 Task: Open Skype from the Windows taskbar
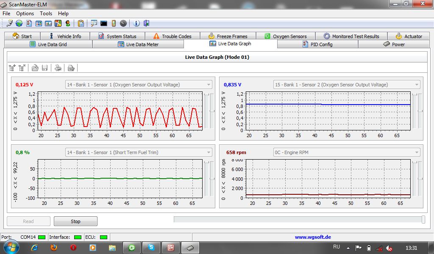(x=151, y=247)
